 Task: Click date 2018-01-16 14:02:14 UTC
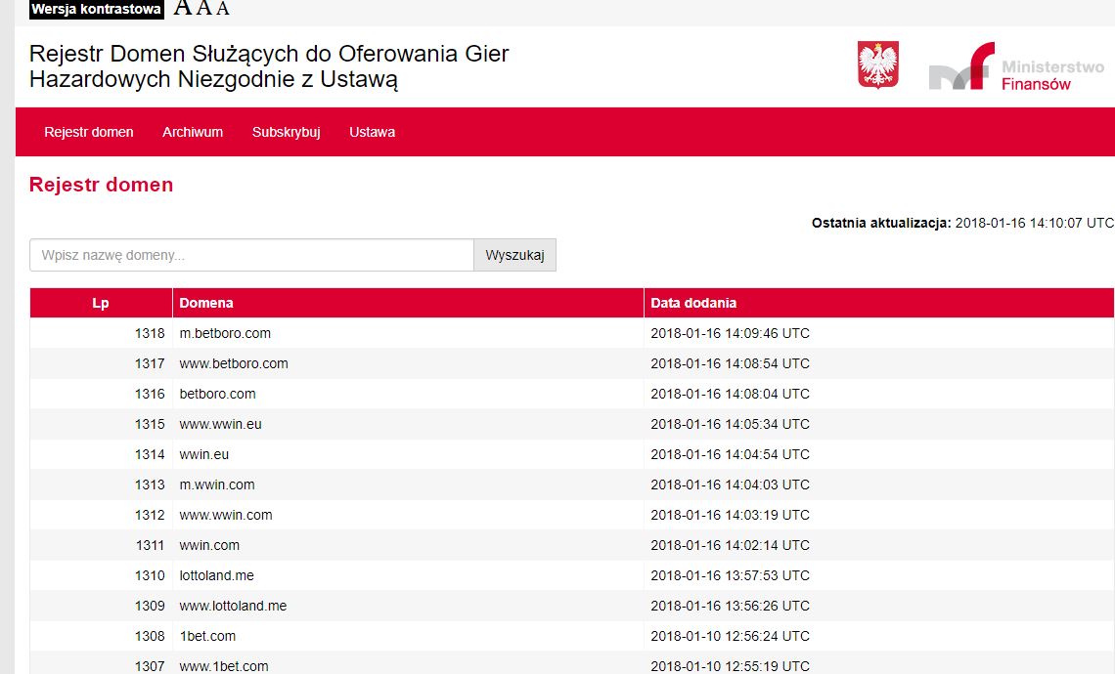coord(730,545)
